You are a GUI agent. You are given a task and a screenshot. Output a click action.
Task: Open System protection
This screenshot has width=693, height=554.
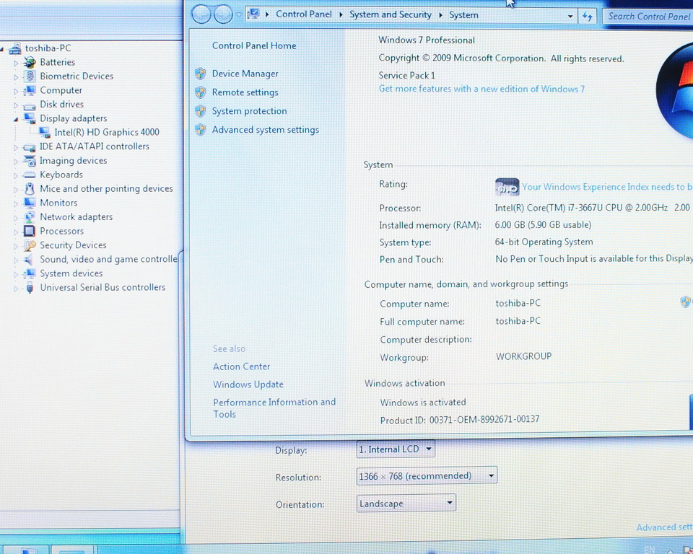pyautogui.click(x=249, y=111)
